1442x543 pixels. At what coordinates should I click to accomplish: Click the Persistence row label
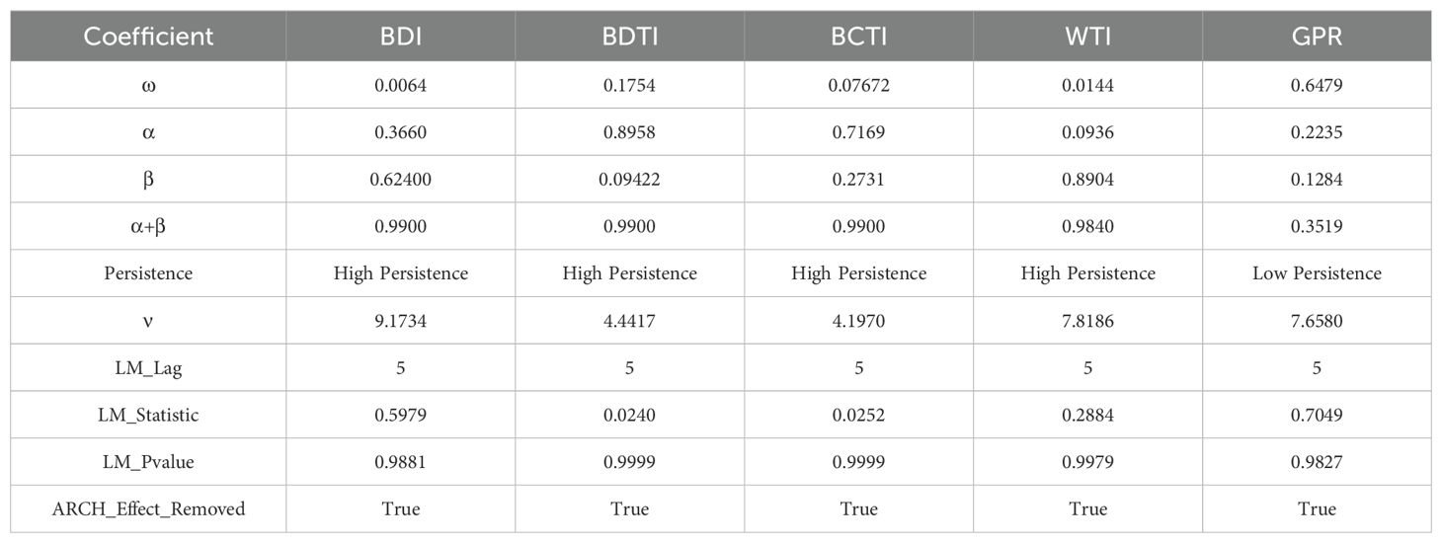(x=148, y=273)
